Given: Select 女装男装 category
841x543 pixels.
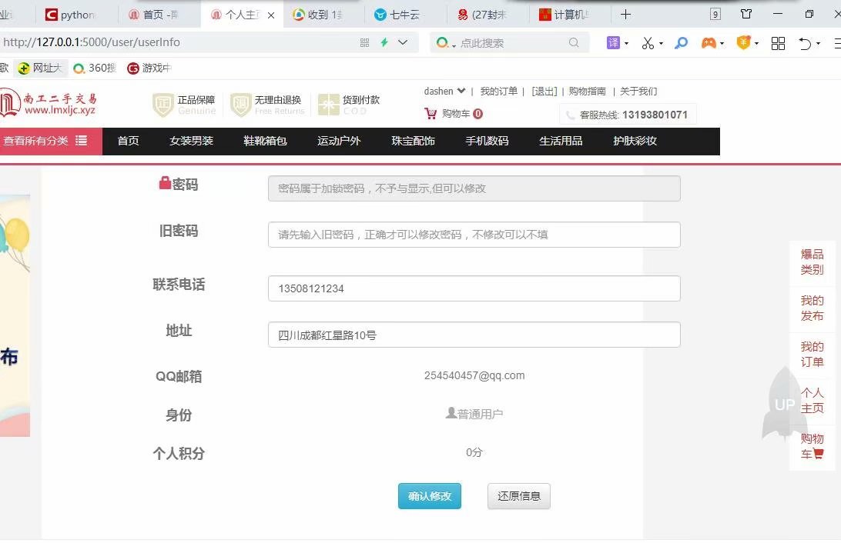Looking at the screenshot, I should [x=192, y=141].
